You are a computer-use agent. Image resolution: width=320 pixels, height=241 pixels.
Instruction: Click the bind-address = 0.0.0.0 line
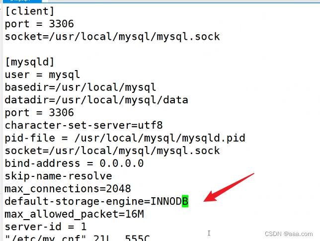click(x=74, y=163)
